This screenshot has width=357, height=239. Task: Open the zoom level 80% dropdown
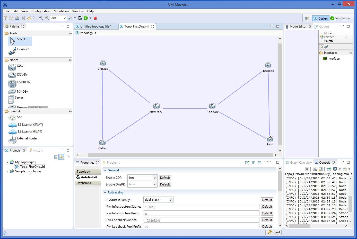pos(65,18)
